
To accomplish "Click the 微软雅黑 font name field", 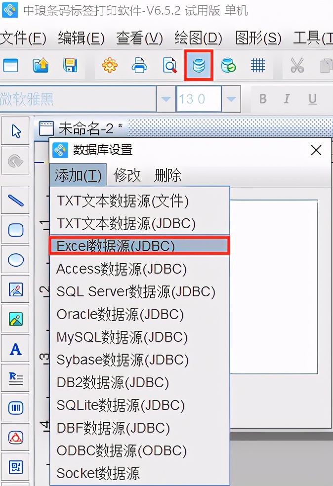I will point(78,99).
